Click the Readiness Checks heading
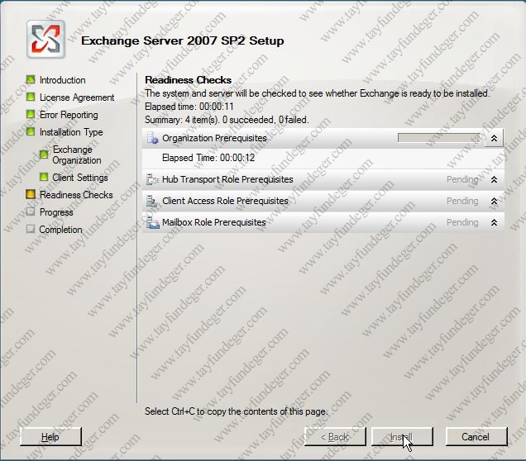The height and width of the screenshot is (461, 526). point(189,80)
